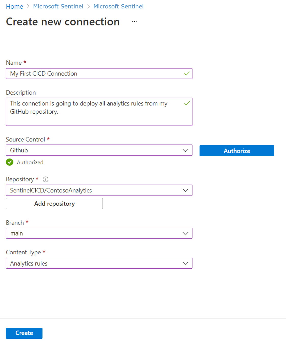Screen dimensions: 286x343
Task: Click the ellipsis icon next to page title
Action: coord(134,21)
